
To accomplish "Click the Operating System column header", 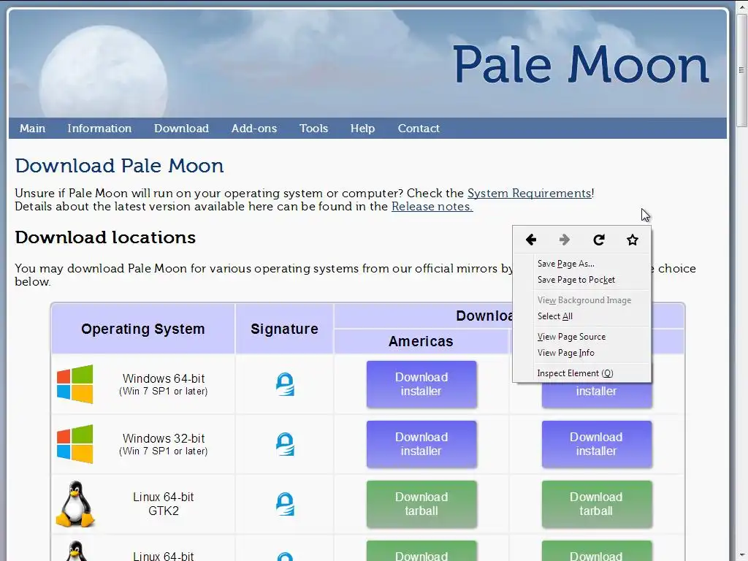I will coord(142,329).
